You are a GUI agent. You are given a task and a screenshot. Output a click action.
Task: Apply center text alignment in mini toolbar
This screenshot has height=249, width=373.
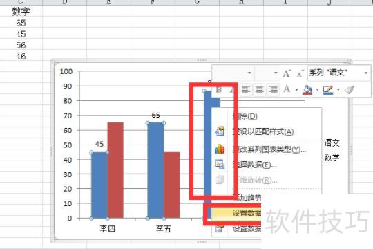pos(259,90)
